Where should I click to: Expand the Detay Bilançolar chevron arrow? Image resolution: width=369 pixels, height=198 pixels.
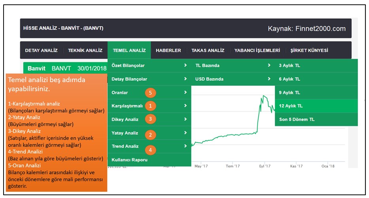tap(185, 79)
